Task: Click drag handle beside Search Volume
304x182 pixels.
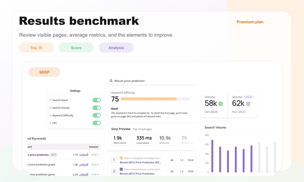Action: [50, 108]
